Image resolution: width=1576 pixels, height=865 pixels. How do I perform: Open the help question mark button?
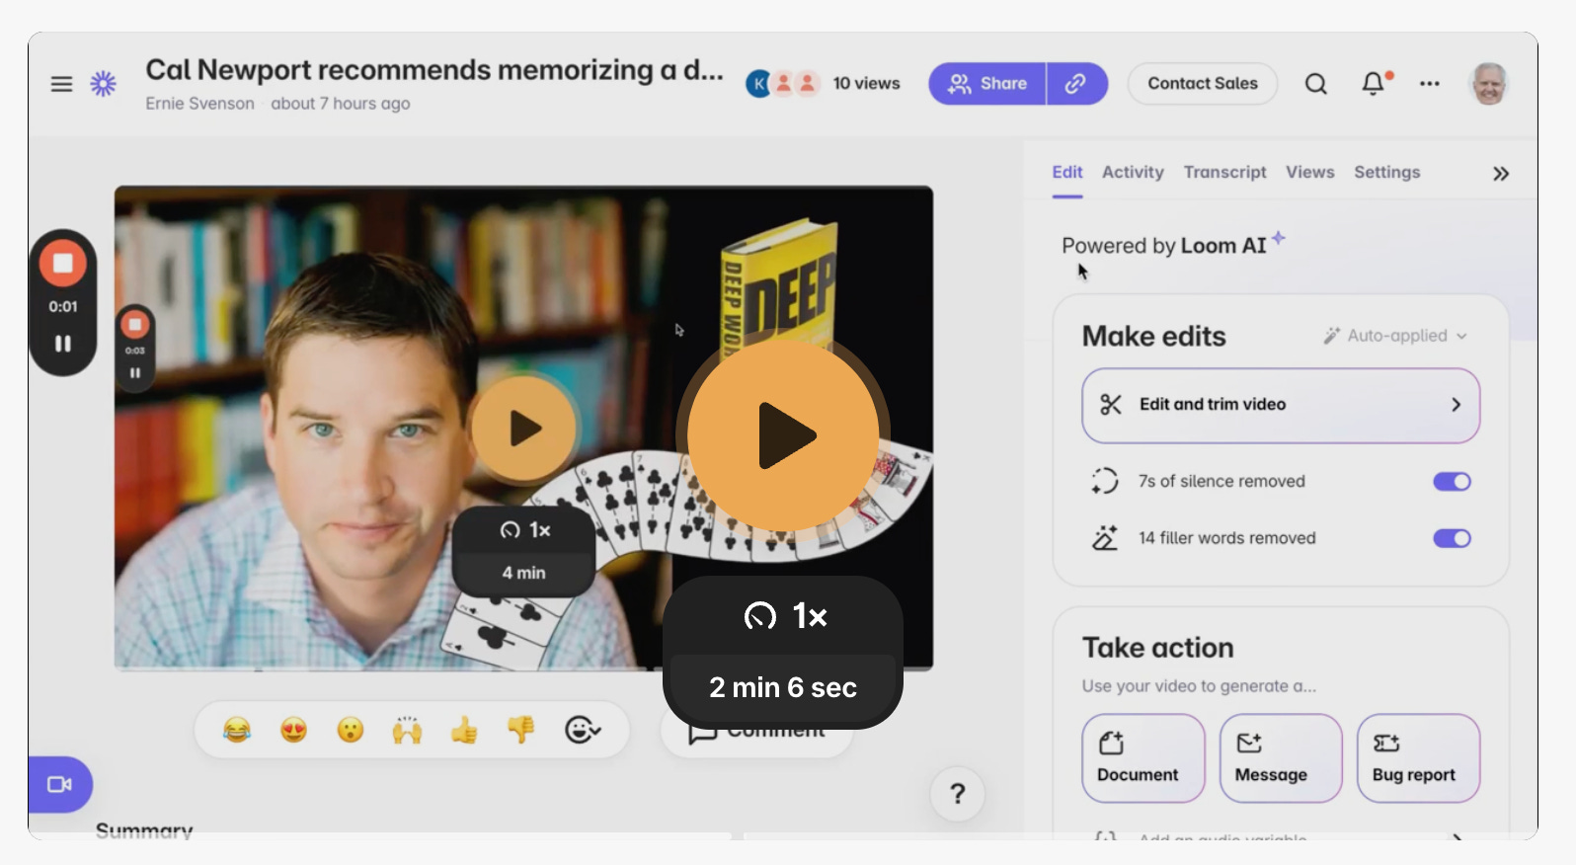tap(957, 794)
